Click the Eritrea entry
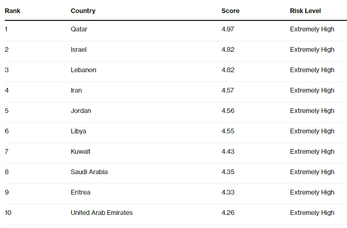Viewport: 347px width, 228px height. (81, 192)
